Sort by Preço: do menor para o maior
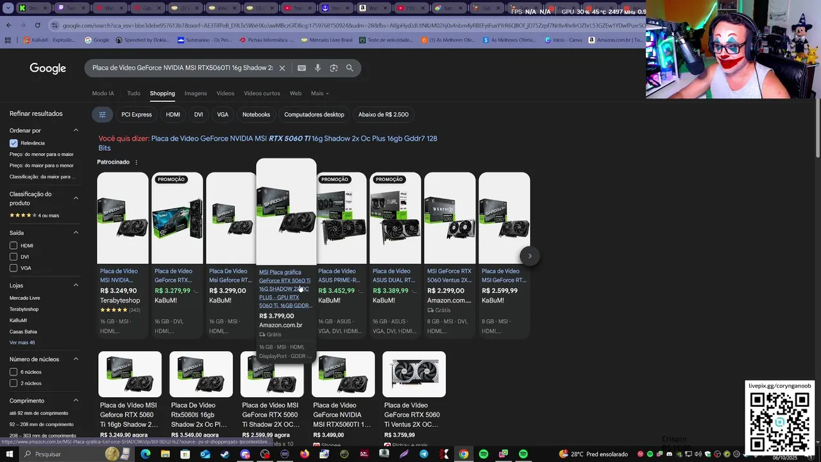 [x=42, y=154]
